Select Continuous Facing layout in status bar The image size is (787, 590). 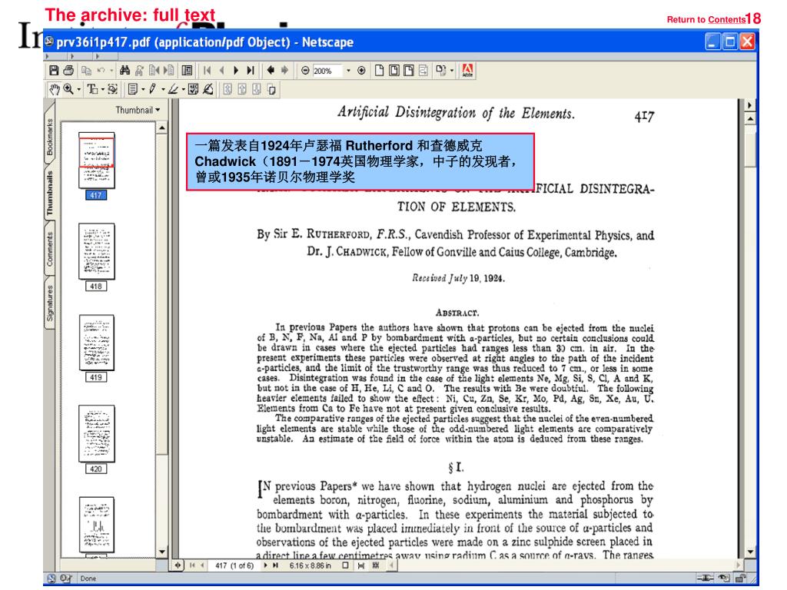point(375,565)
